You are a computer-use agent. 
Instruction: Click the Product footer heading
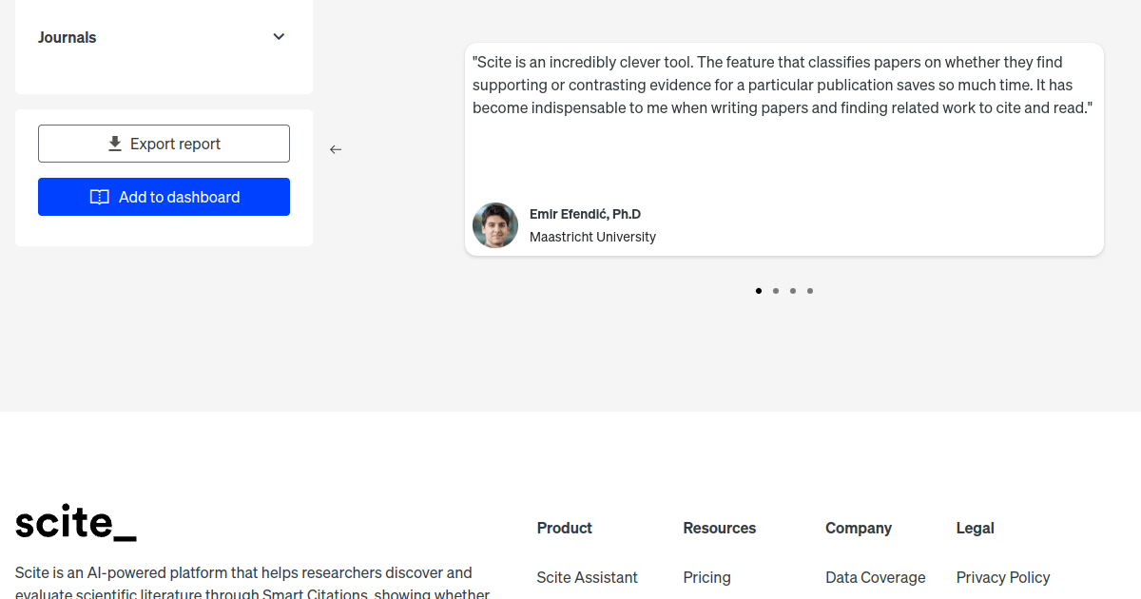[564, 528]
